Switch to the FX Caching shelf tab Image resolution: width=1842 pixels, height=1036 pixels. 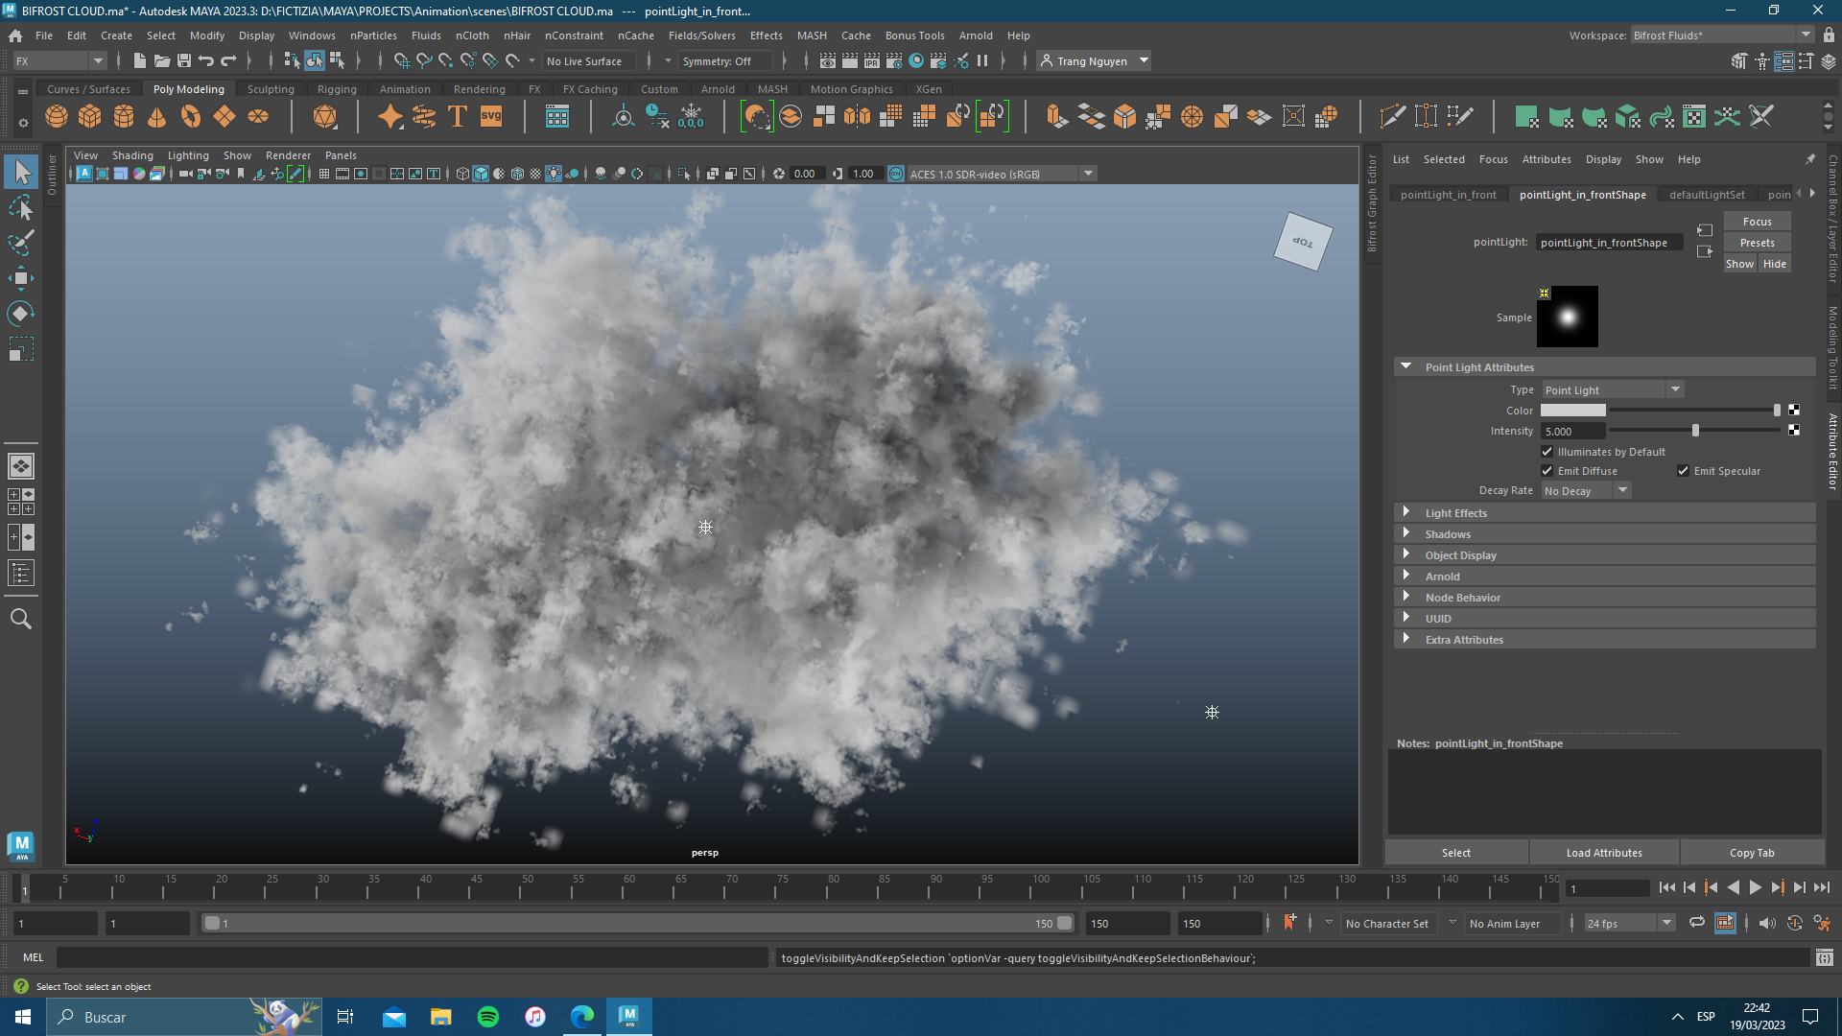pyautogui.click(x=589, y=89)
